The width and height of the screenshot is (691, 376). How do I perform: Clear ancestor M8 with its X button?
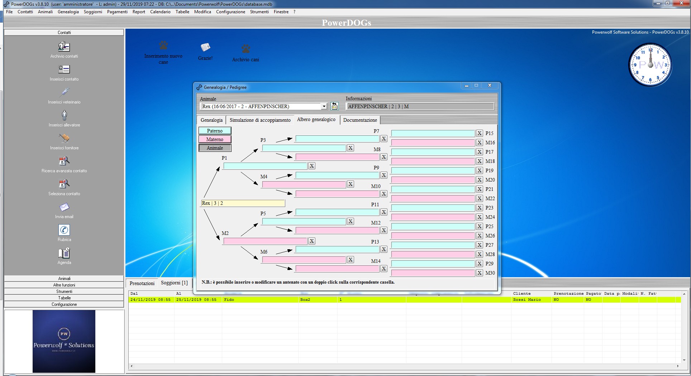pyautogui.click(x=384, y=157)
